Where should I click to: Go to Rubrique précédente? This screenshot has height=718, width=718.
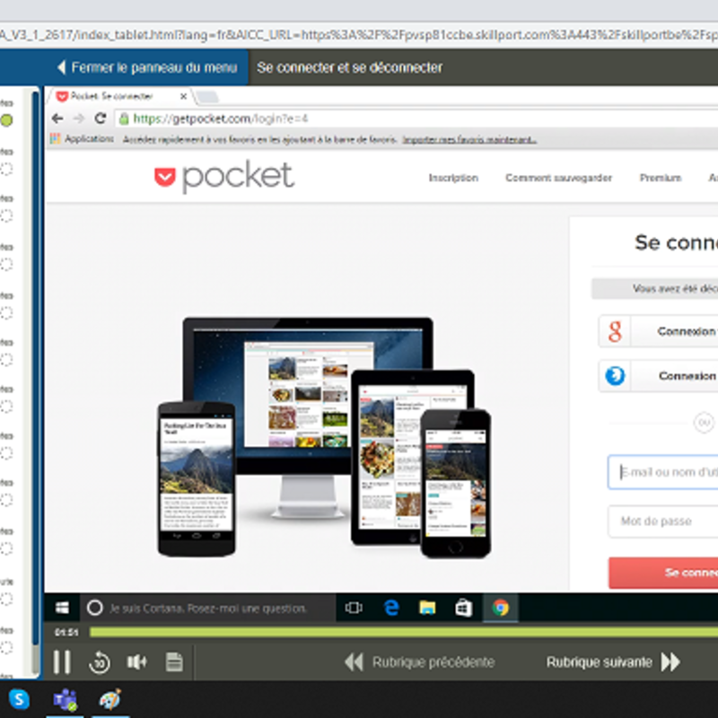pos(419,661)
